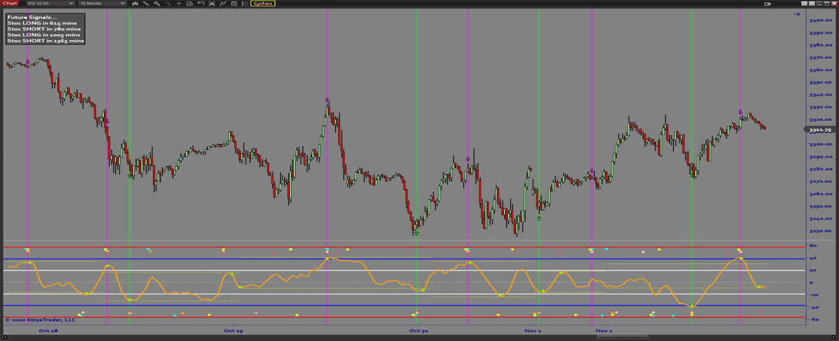Screen dimensions: 839x341
Task: Open Chart Trader panel icon
Action: (200, 3)
